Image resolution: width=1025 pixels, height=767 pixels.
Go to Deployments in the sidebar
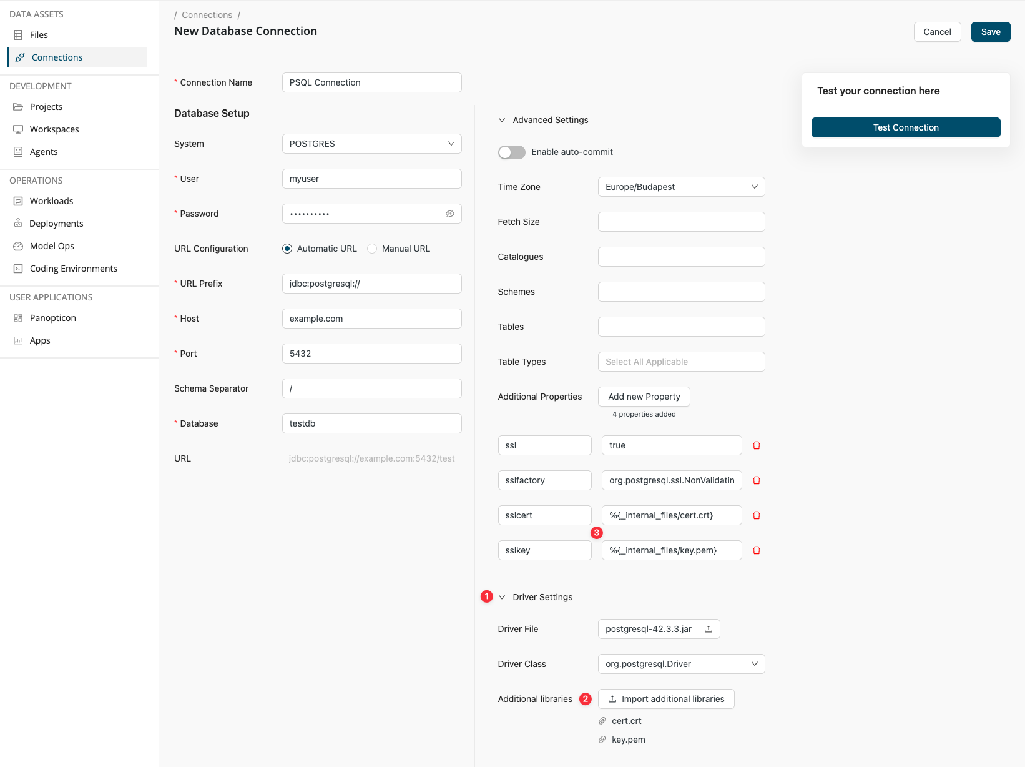(x=56, y=224)
